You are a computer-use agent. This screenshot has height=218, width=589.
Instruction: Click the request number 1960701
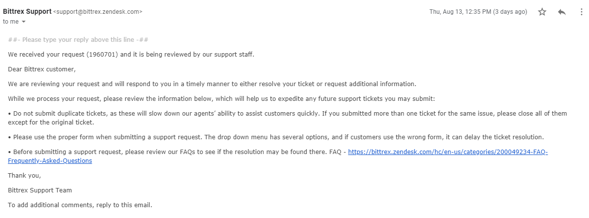click(102, 55)
